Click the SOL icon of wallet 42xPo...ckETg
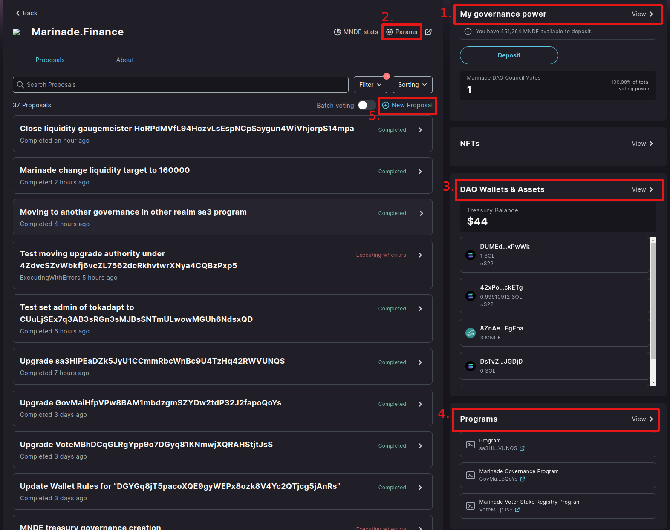 click(x=471, y=296)
